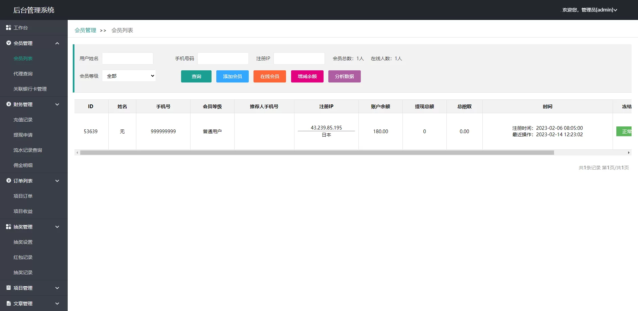Go to 提现申请 menu item
This screenshot has height=311, width=638.
click(x=23, y=135)
